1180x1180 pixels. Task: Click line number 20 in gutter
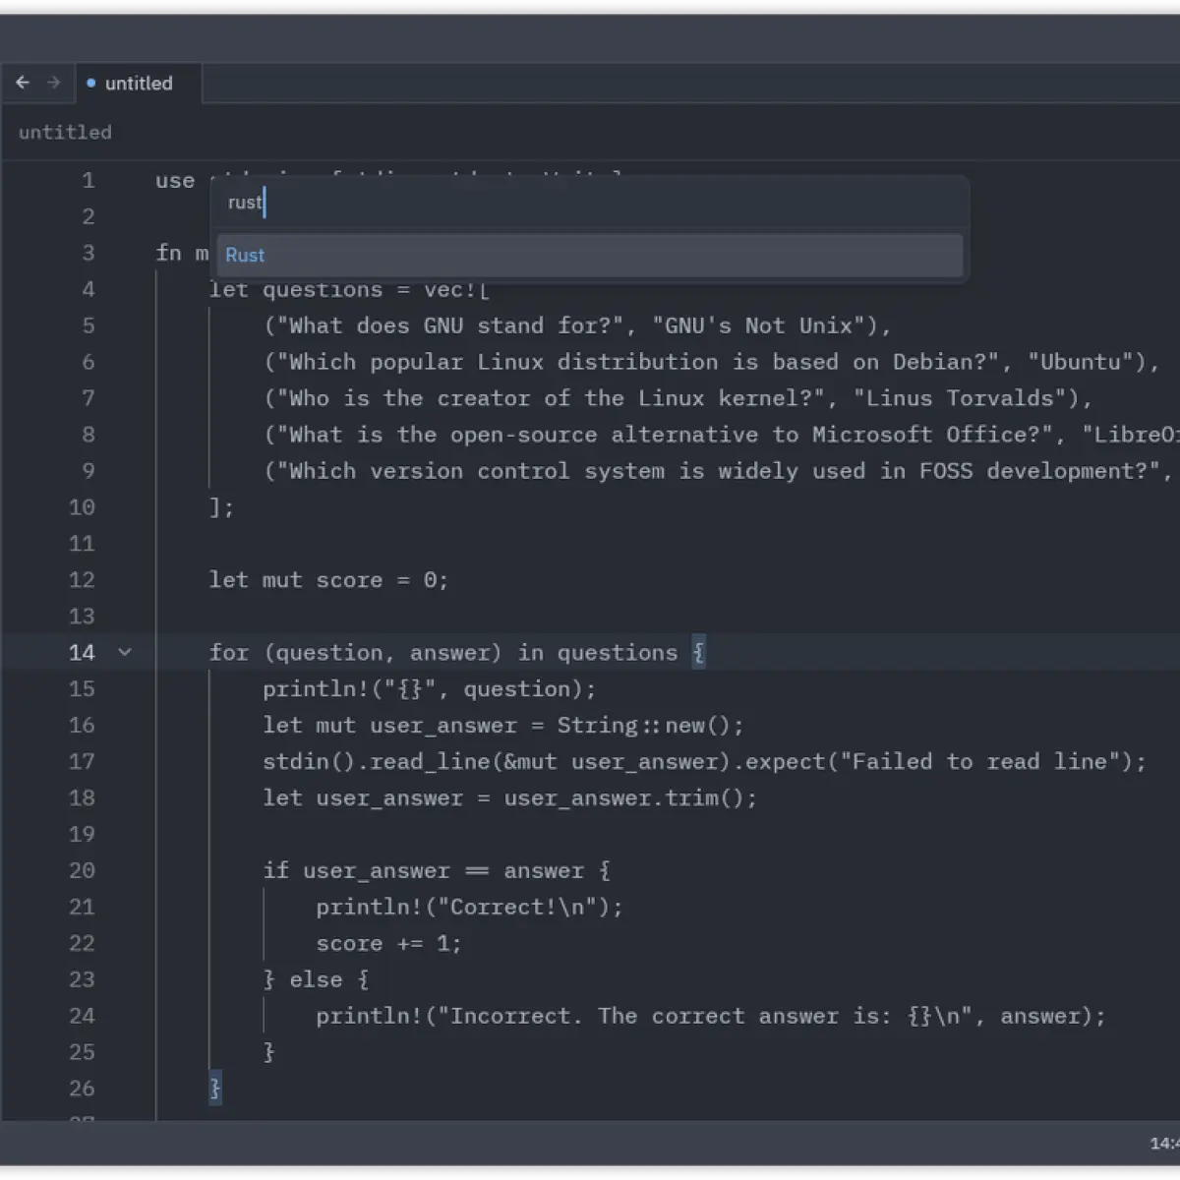[x=83, y=870]
